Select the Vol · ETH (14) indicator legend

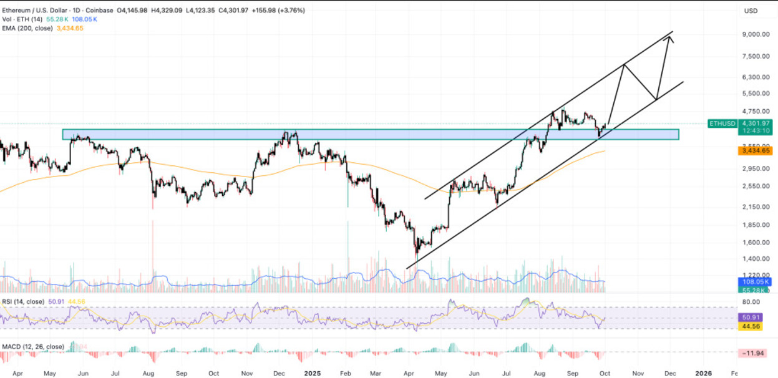[x=22, y=19]
